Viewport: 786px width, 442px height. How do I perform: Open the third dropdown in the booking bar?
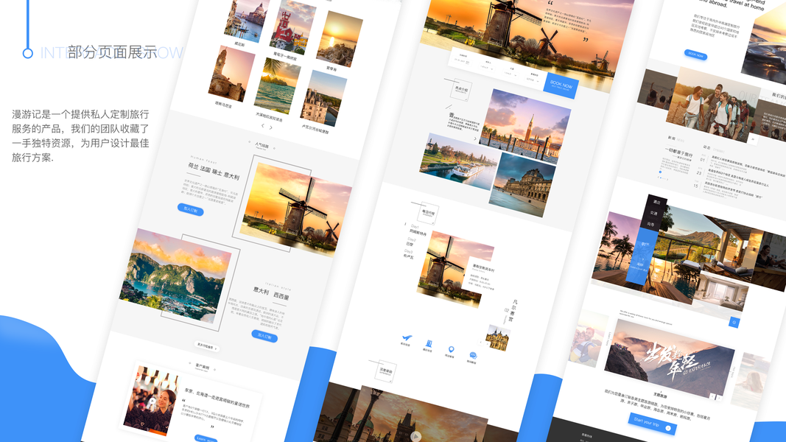[510, 73]
